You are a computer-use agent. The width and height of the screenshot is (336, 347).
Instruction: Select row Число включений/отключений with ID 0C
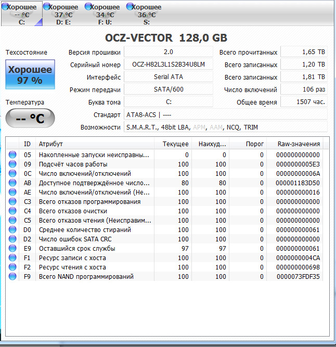click(x=164, y=173)
